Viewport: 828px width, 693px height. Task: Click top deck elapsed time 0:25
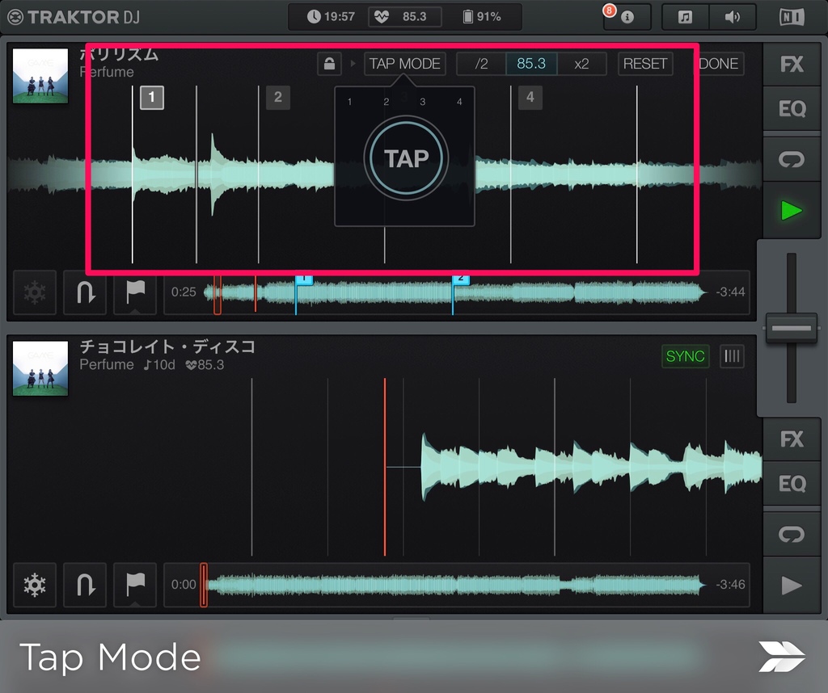tap(184, 292)
